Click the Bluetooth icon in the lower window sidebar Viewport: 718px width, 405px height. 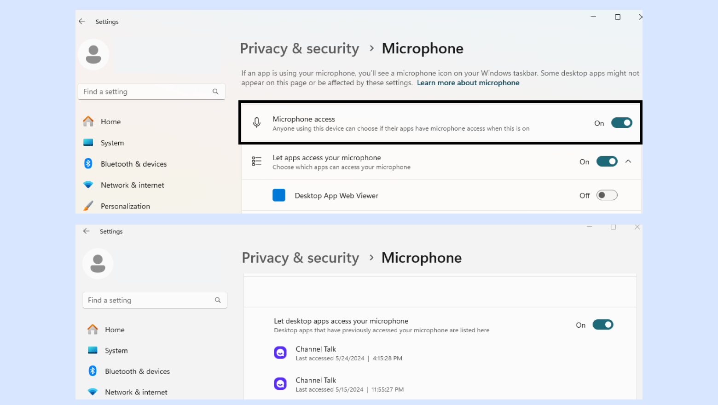tap(93, 371)
